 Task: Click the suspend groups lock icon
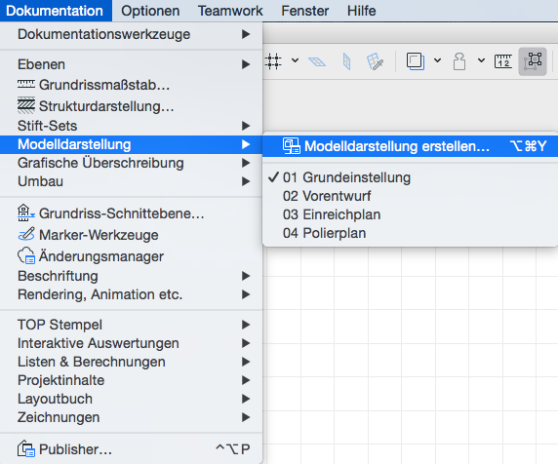[459, 61]
